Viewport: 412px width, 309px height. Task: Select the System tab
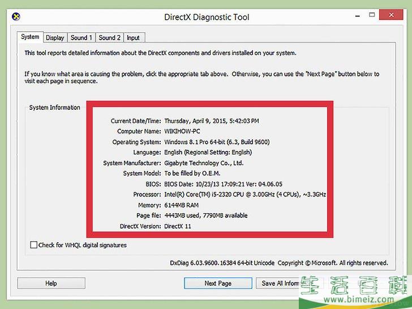30,37
